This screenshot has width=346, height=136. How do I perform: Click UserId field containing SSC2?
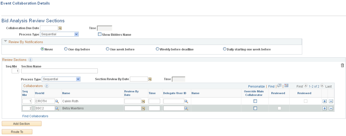point(45,108)
